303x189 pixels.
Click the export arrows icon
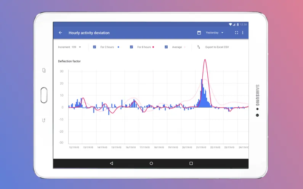(199, 47)
